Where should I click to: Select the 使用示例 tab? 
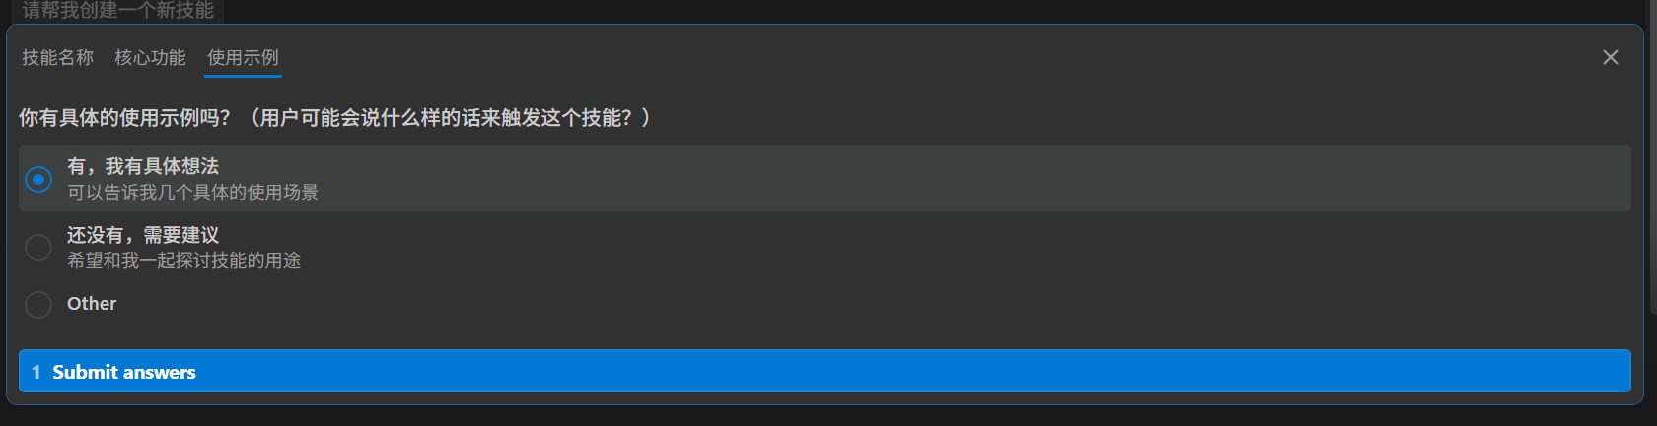[x=243, y=57]
